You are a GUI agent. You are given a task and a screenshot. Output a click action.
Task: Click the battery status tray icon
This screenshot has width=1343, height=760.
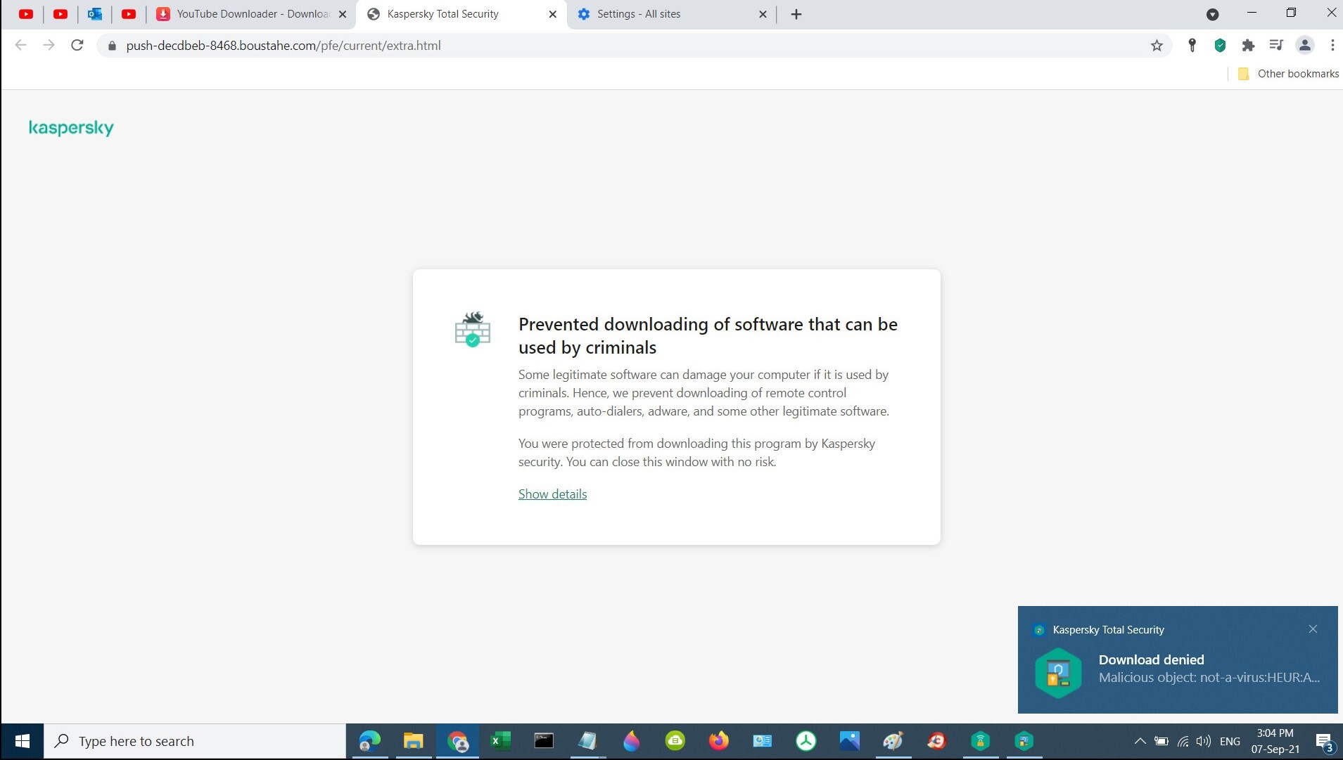point(1161,741)
